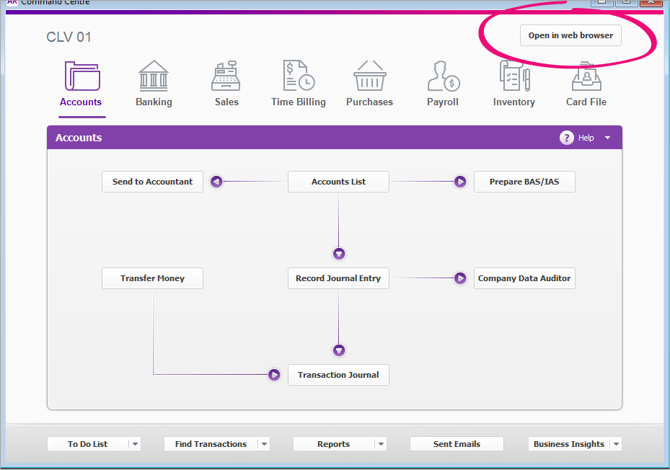Click Open in web browser button
670x470 pixels.
pyautogui.click(x=570, y=35)
